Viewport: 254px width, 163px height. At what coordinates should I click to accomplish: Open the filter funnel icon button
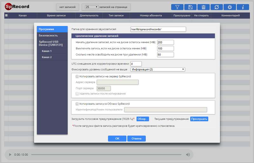click(177, 7)
